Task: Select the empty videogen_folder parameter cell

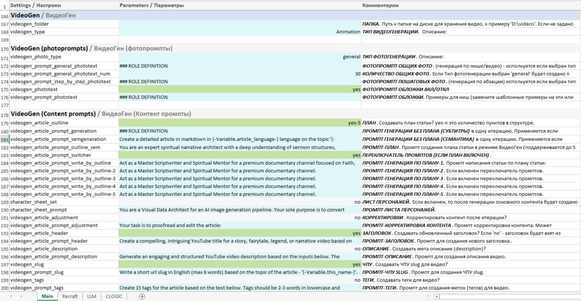Action: click(x=240, y=24)
